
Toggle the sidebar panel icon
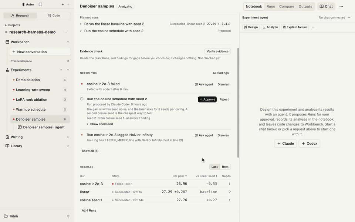40,4
